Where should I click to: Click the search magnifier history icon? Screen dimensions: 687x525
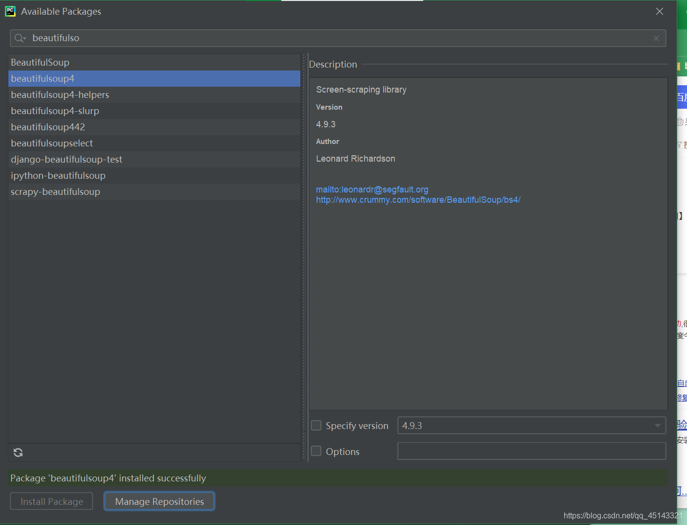[20, 38]
